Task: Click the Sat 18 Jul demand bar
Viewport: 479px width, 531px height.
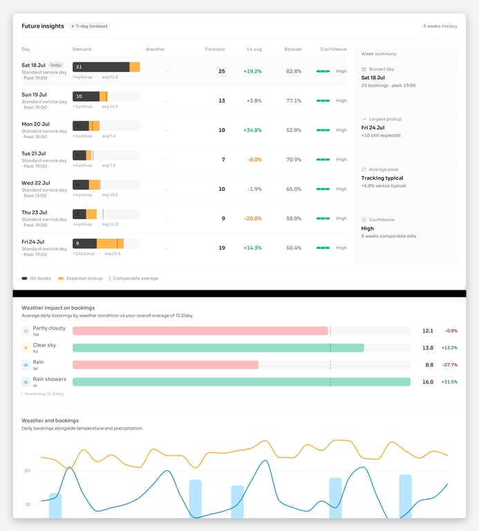Action: coord(106,67)
